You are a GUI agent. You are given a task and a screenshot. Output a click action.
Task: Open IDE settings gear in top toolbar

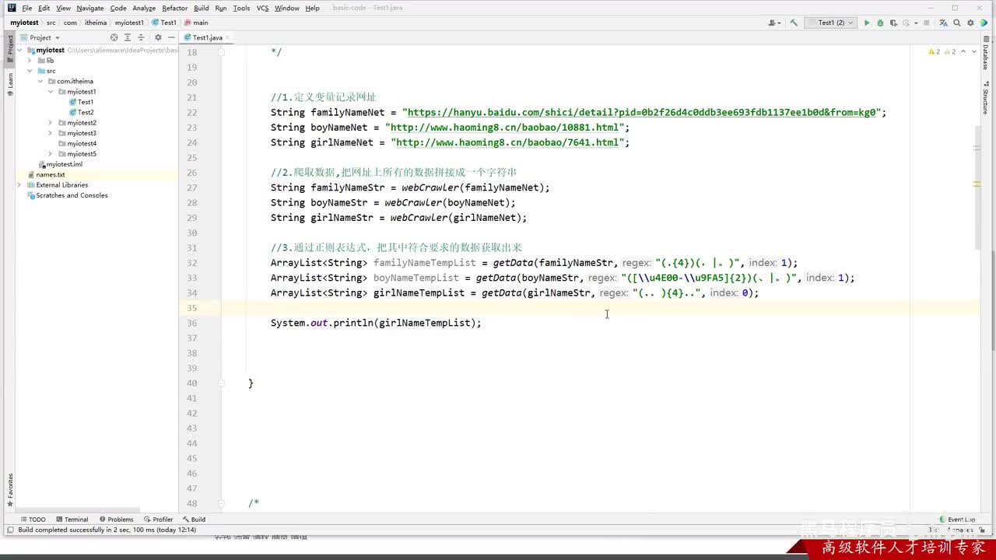tap(970, 23)
